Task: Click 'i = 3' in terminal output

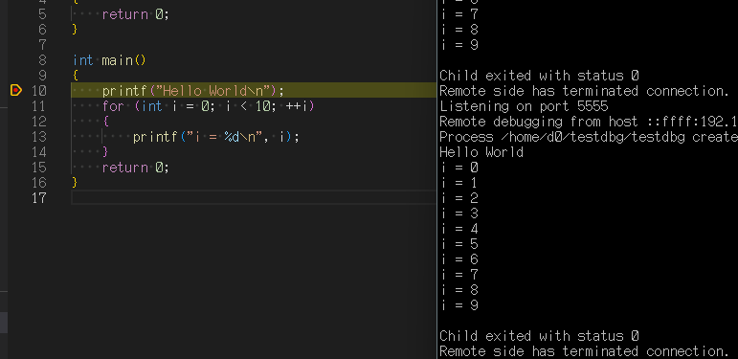Action: click(x=459, y=213)
